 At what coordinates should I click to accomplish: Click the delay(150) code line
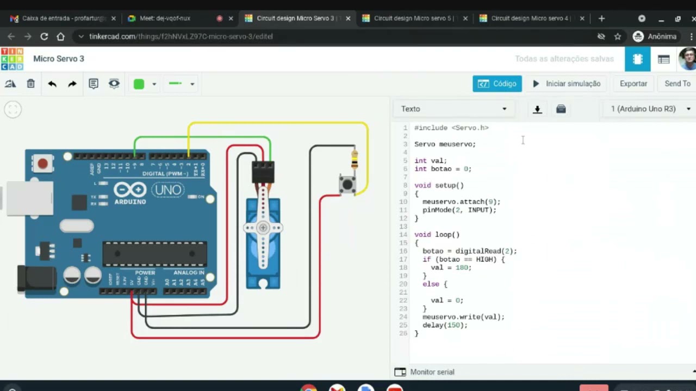(445, 325)
